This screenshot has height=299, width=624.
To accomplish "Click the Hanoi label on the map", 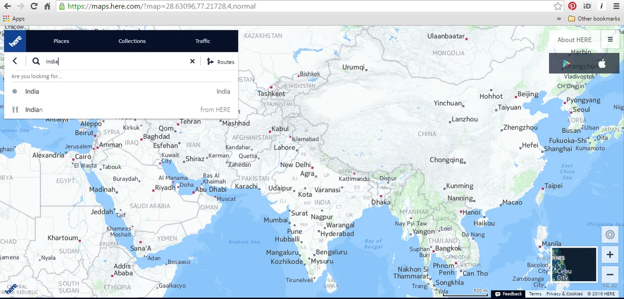I will pos(472,212).
